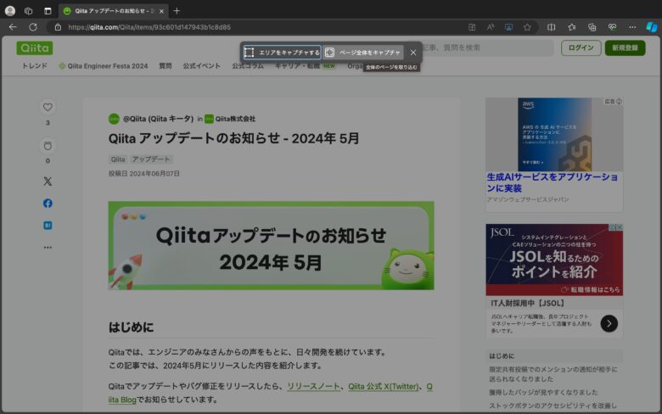
Task: Click the ログイン button
Action: click(581, 48)
